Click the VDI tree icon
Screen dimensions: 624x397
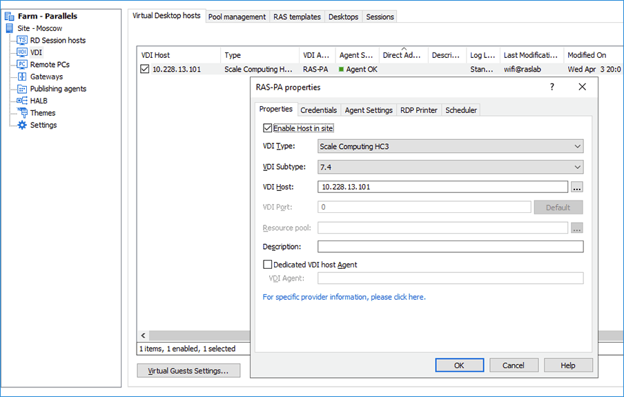click(x=22, y=52)
